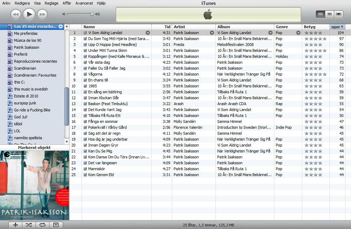The image size is (351, 229).
Task: Open the Reglage menu
Action: pos(52,3)
